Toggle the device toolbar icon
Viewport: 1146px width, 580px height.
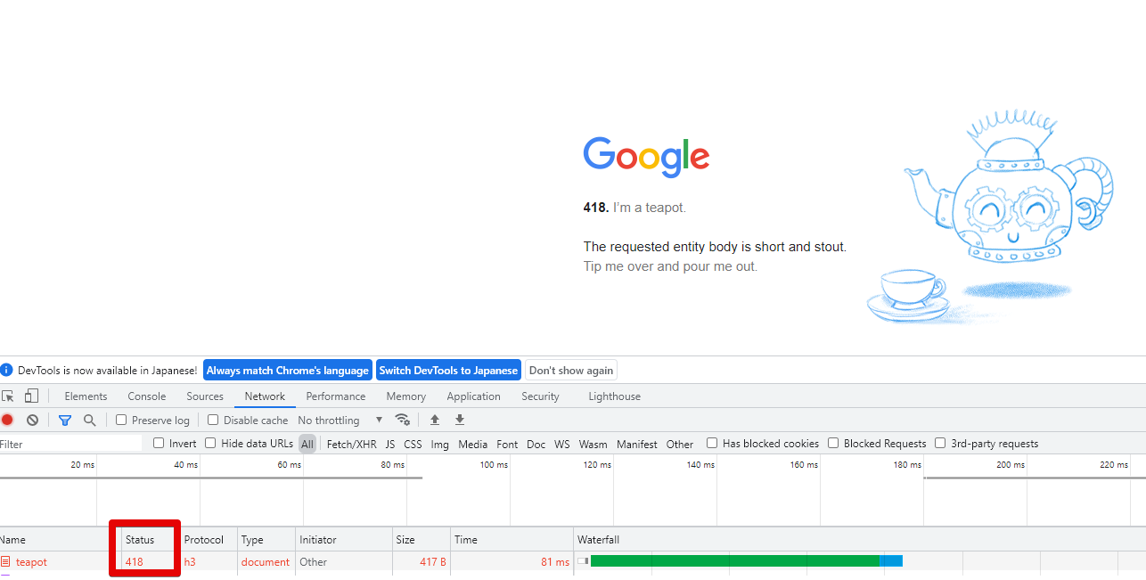click(30, 395)
